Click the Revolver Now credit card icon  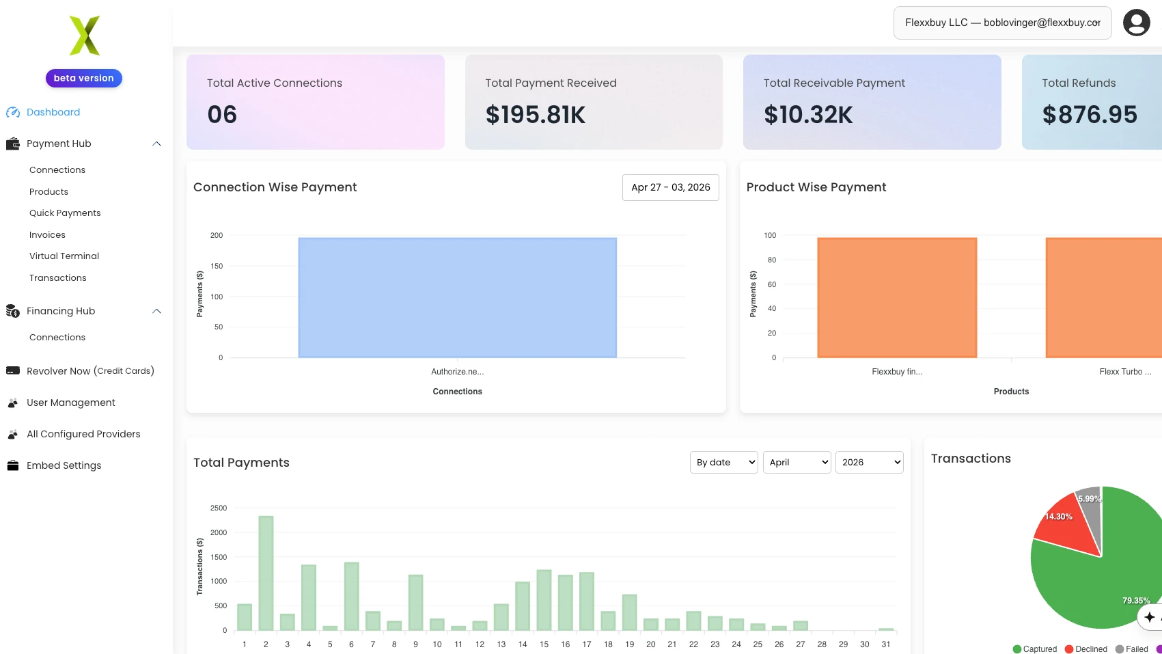coord(13,370)
